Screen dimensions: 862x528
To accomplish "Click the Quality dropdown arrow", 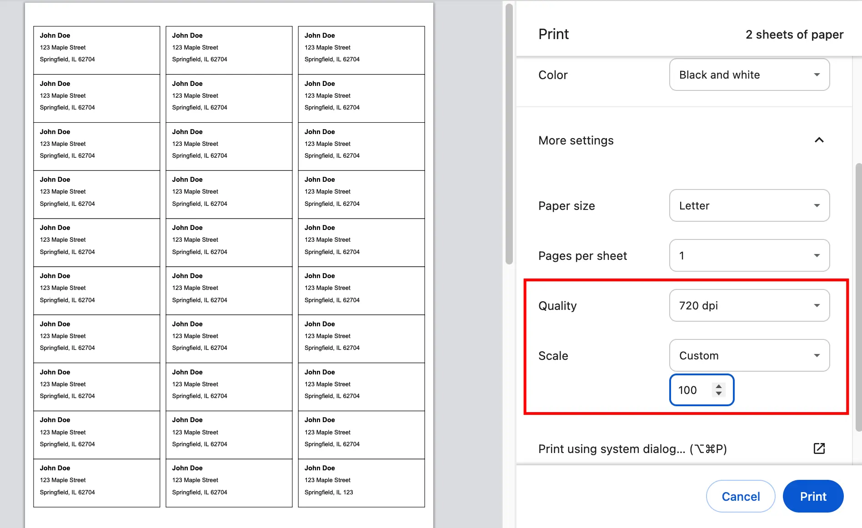I will [817, 305].
